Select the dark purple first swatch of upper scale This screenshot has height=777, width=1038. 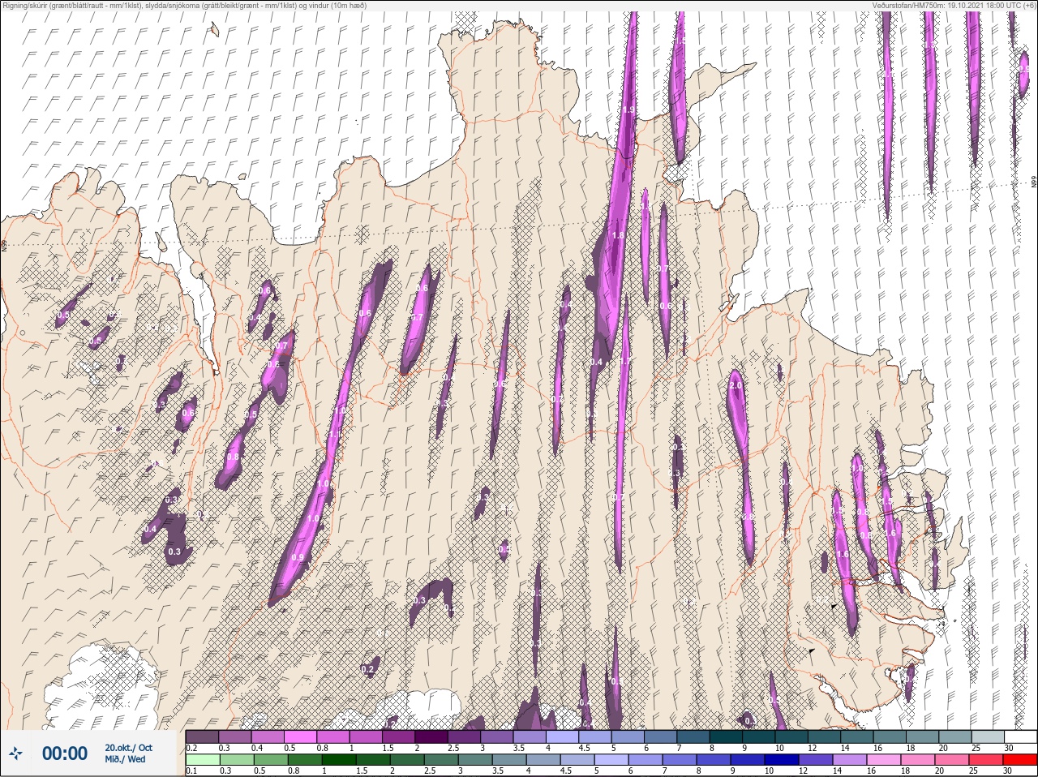(202, 737)
